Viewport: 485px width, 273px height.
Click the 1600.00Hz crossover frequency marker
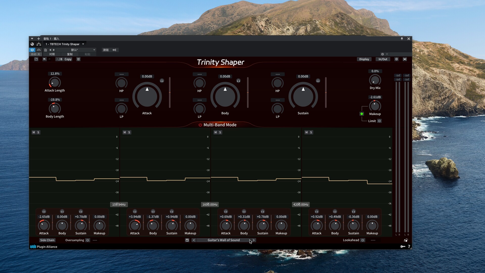pyautogui.click(x=210, y=204)
